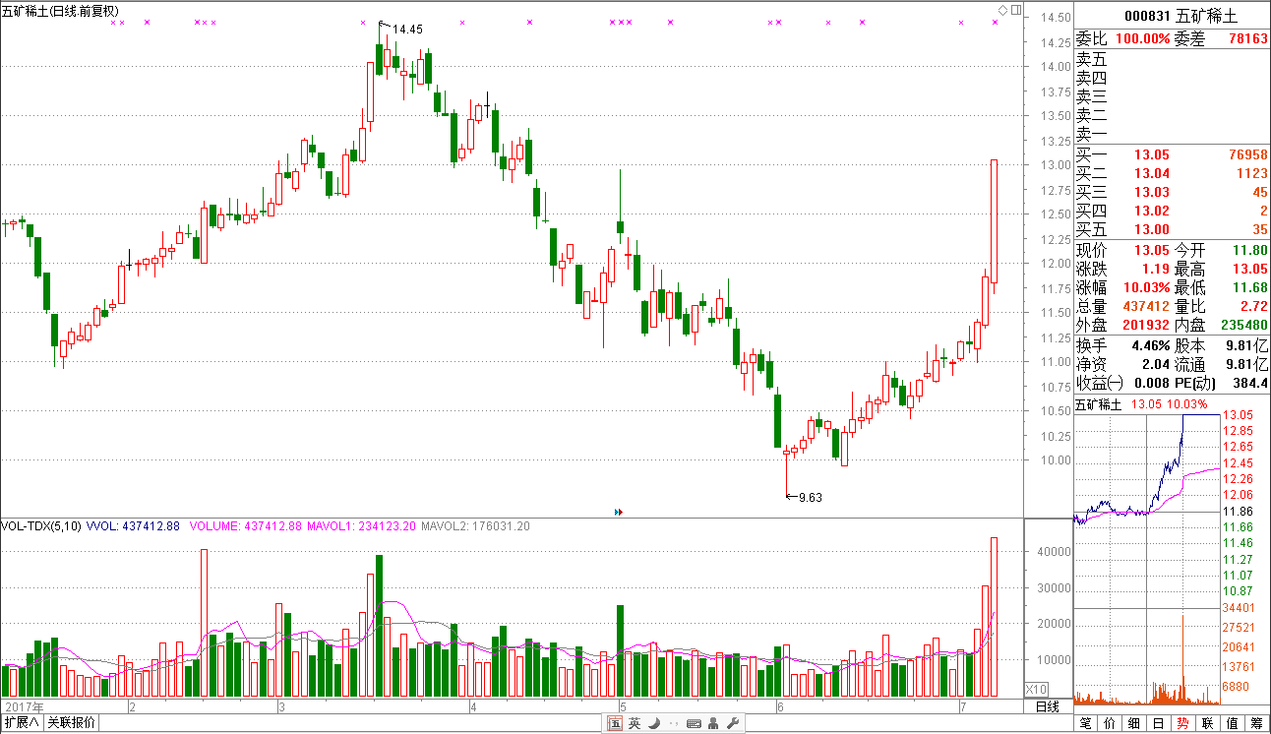Viewport: 1271px width, 734px height.
Task: Click the user profile icon in IME bar
Action: click(x=713, y=723)
